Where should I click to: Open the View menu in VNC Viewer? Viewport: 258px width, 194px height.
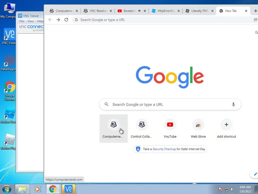coord(30,21)
